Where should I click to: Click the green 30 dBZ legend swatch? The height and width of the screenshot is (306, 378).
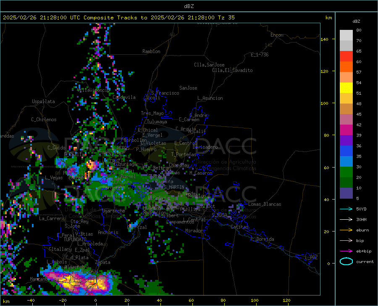point(346,172)
